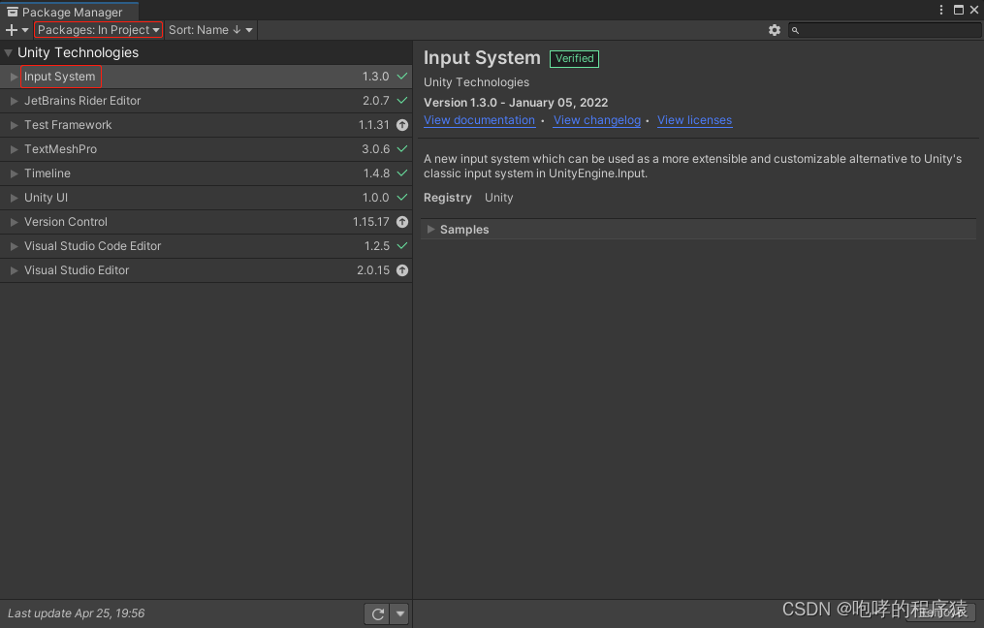Select the JetBrains Rider Editor package
This screenshot has height=628, width=984.
[x=206, y=101]
